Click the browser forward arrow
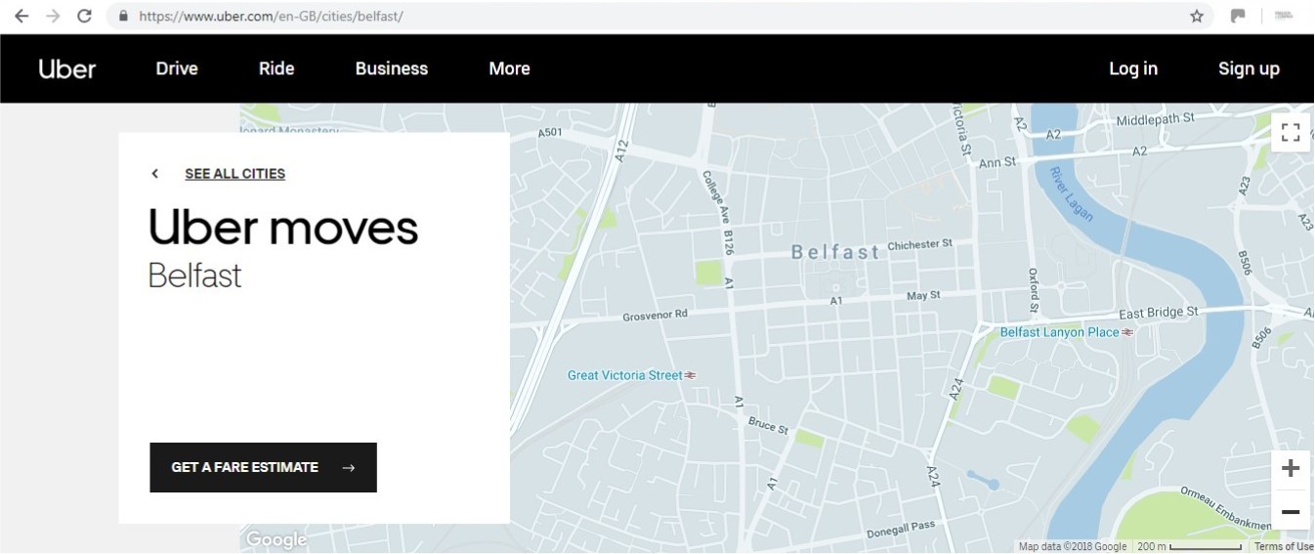 [53, 16]
